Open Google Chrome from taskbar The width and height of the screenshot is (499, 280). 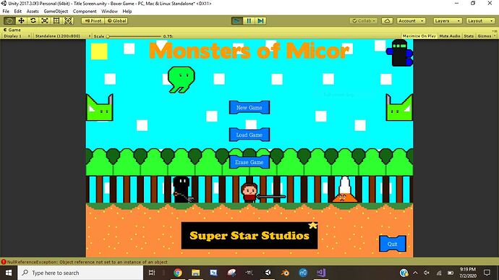click(x=178, y=273)
